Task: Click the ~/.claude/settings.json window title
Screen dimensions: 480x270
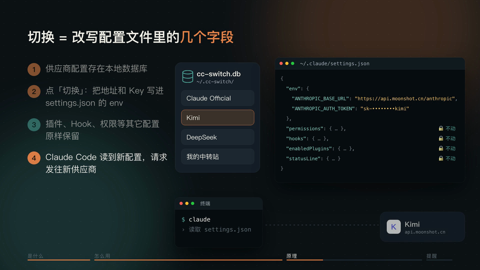Action: click(x=335, y=64)
